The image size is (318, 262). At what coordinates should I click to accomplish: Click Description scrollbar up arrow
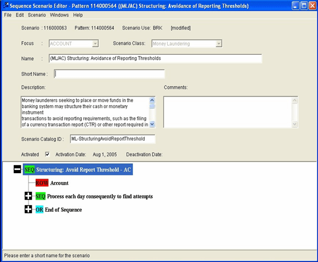(x=152, y=100)
